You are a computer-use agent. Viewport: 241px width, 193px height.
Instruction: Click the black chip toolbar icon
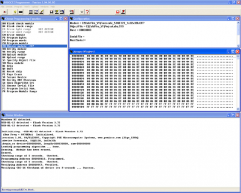point(20,12)
